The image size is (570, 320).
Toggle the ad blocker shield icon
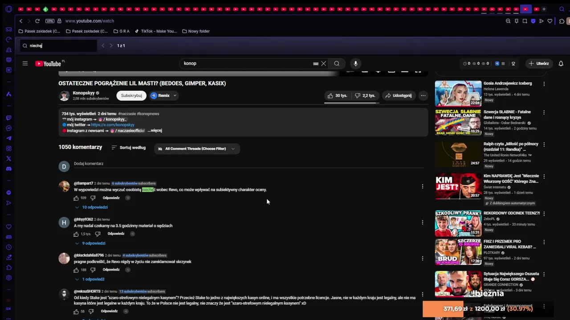pos(533,21)
